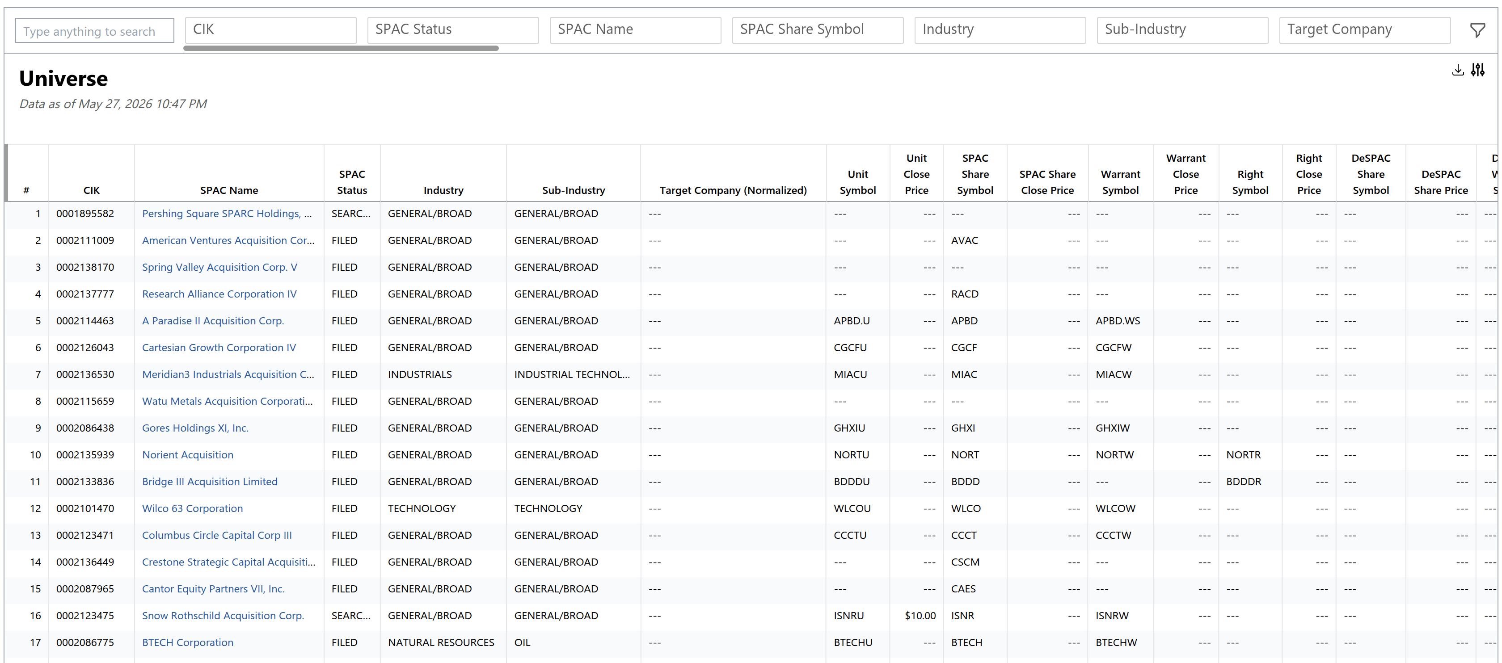Open Meridian3 Industrials Acquisition link
This screenshot has width=1502, height=663.
click(x=228, y=374)
